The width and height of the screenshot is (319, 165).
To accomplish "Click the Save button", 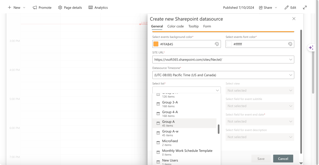I will coord(261,159).
